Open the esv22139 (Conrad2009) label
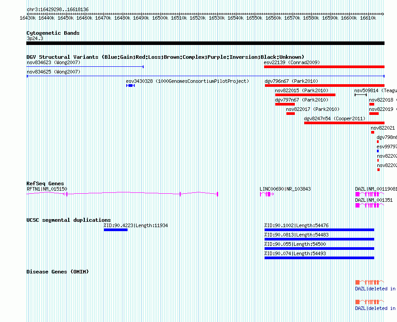This screenshot has height=322, width=397. tap(292, 62)
